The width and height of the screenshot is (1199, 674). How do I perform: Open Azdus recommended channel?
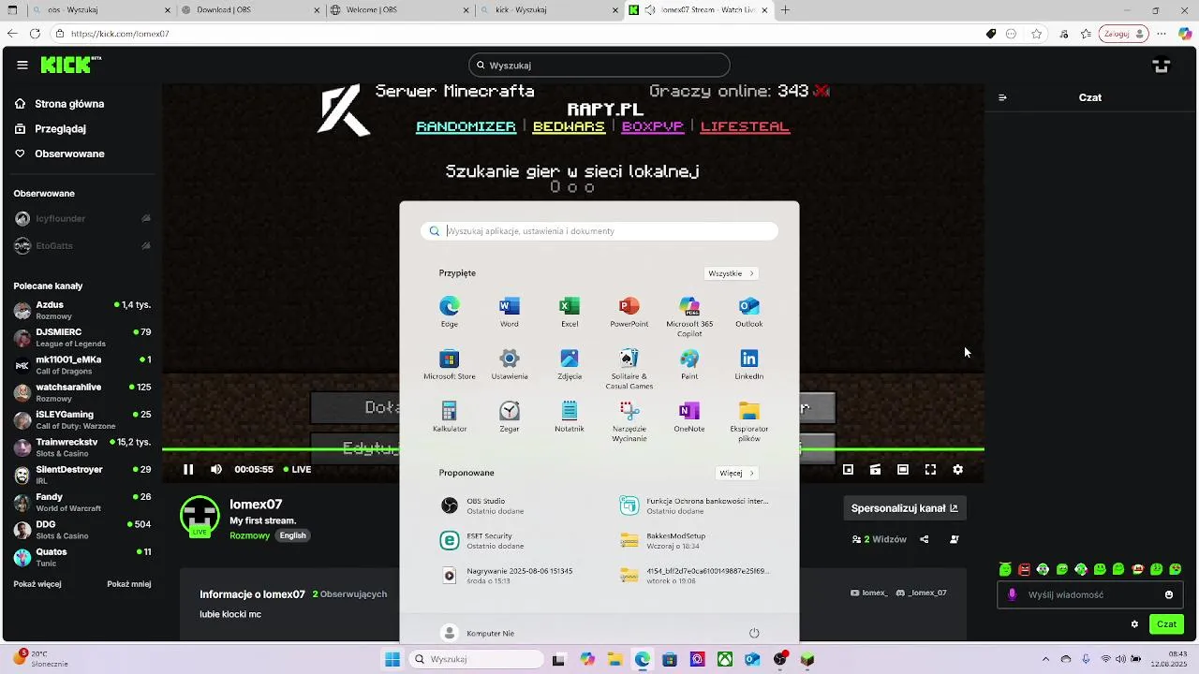click(82, 310)
